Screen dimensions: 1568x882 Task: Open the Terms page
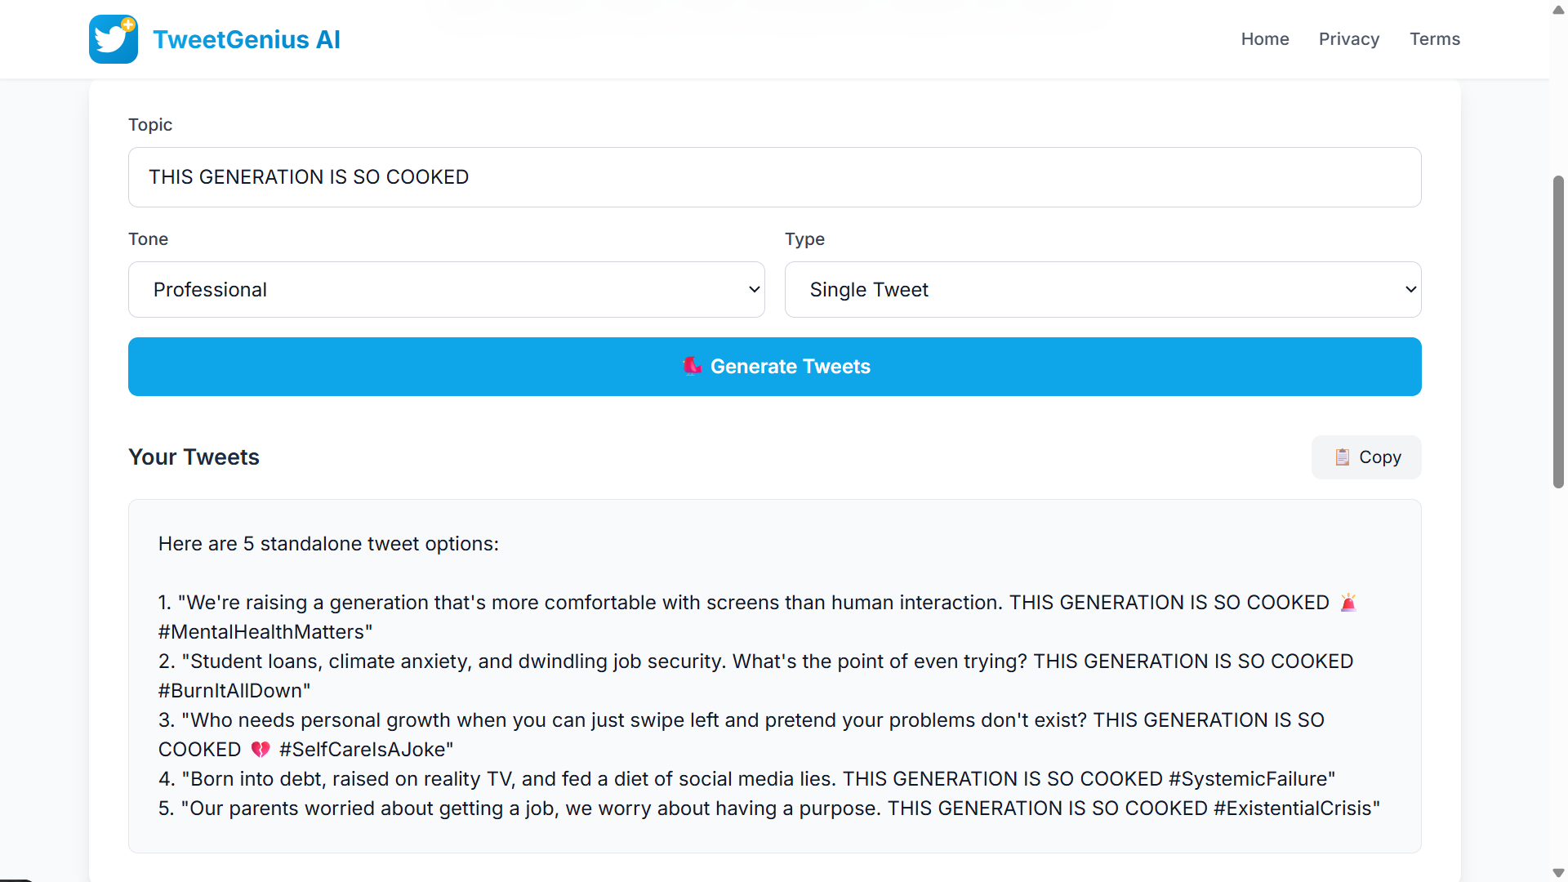click(1434, 38)
